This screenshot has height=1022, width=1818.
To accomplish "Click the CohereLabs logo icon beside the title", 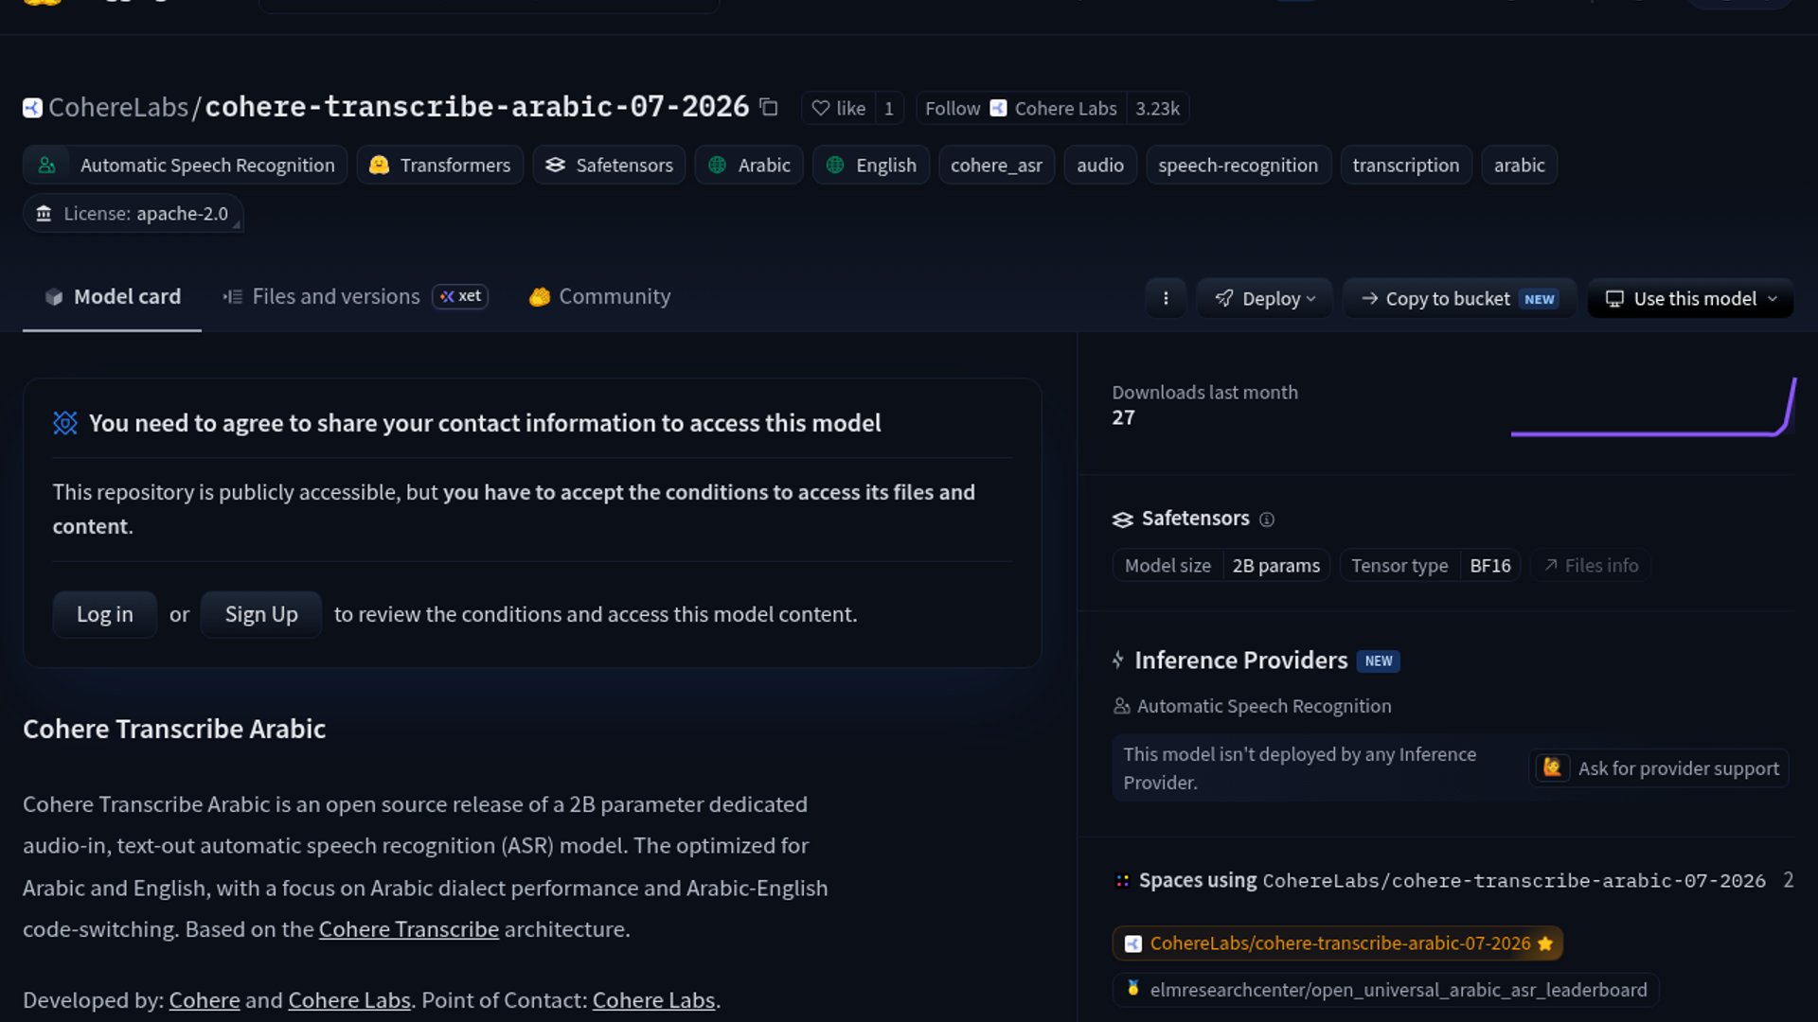I will (32, 108).
